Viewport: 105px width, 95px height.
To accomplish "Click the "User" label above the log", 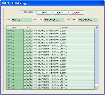I will point(8,20).
